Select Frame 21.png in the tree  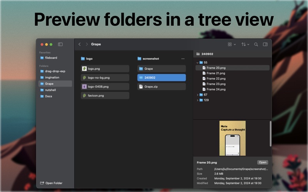click(x=233, y=73)
